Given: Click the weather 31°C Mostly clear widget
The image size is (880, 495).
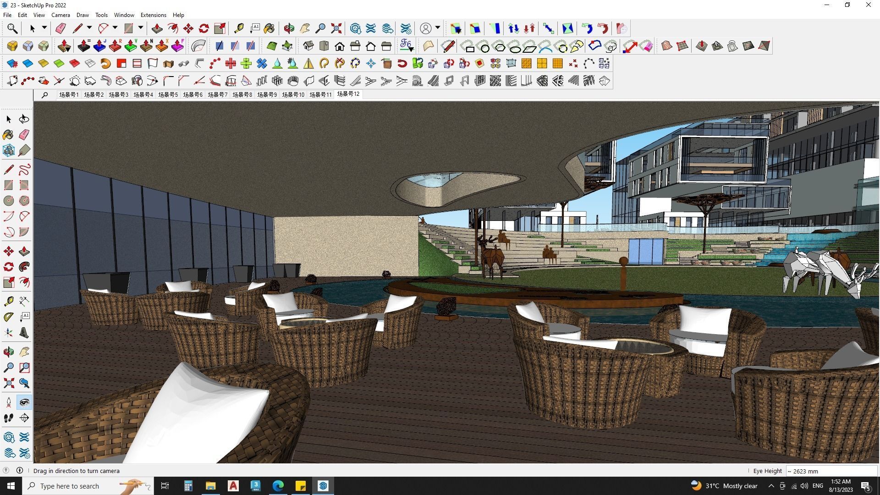Looking at the screenshot, I should (724, 486).
